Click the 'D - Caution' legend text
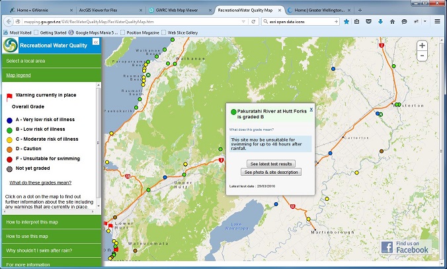Image resolution: width=447 pixels, height=269 pixels. 28,149
